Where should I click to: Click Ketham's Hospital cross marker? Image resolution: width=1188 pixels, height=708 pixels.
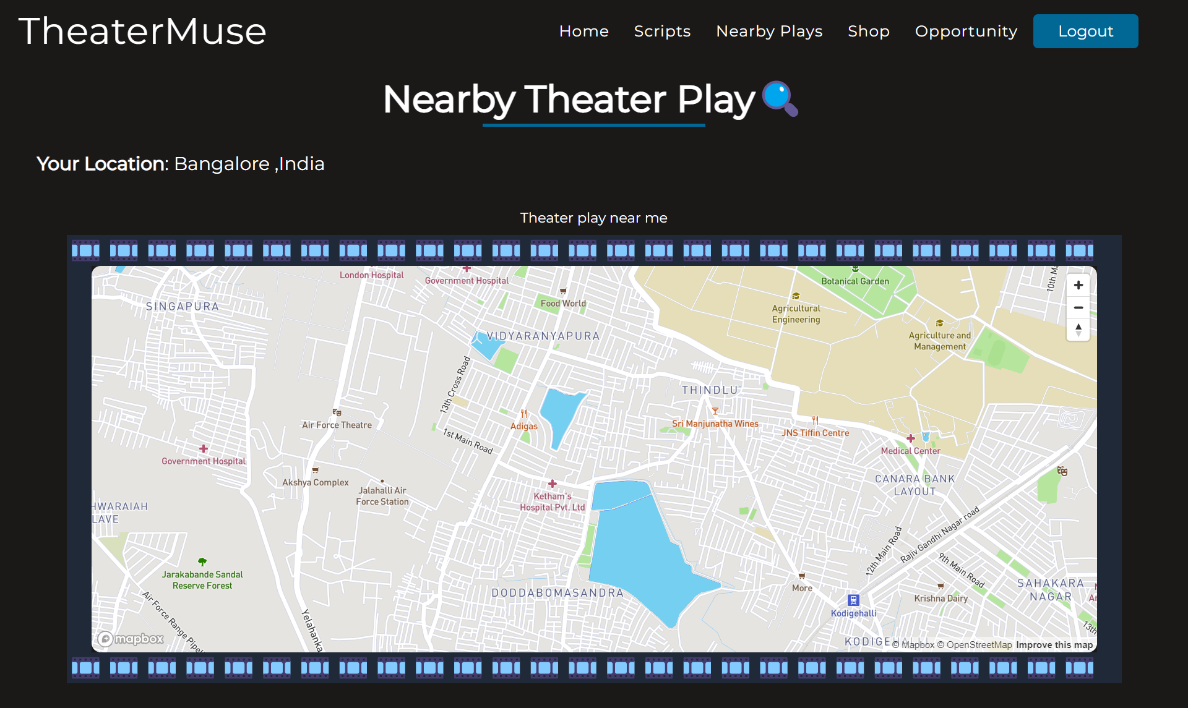pyautogui.click(x=553, y=484)
